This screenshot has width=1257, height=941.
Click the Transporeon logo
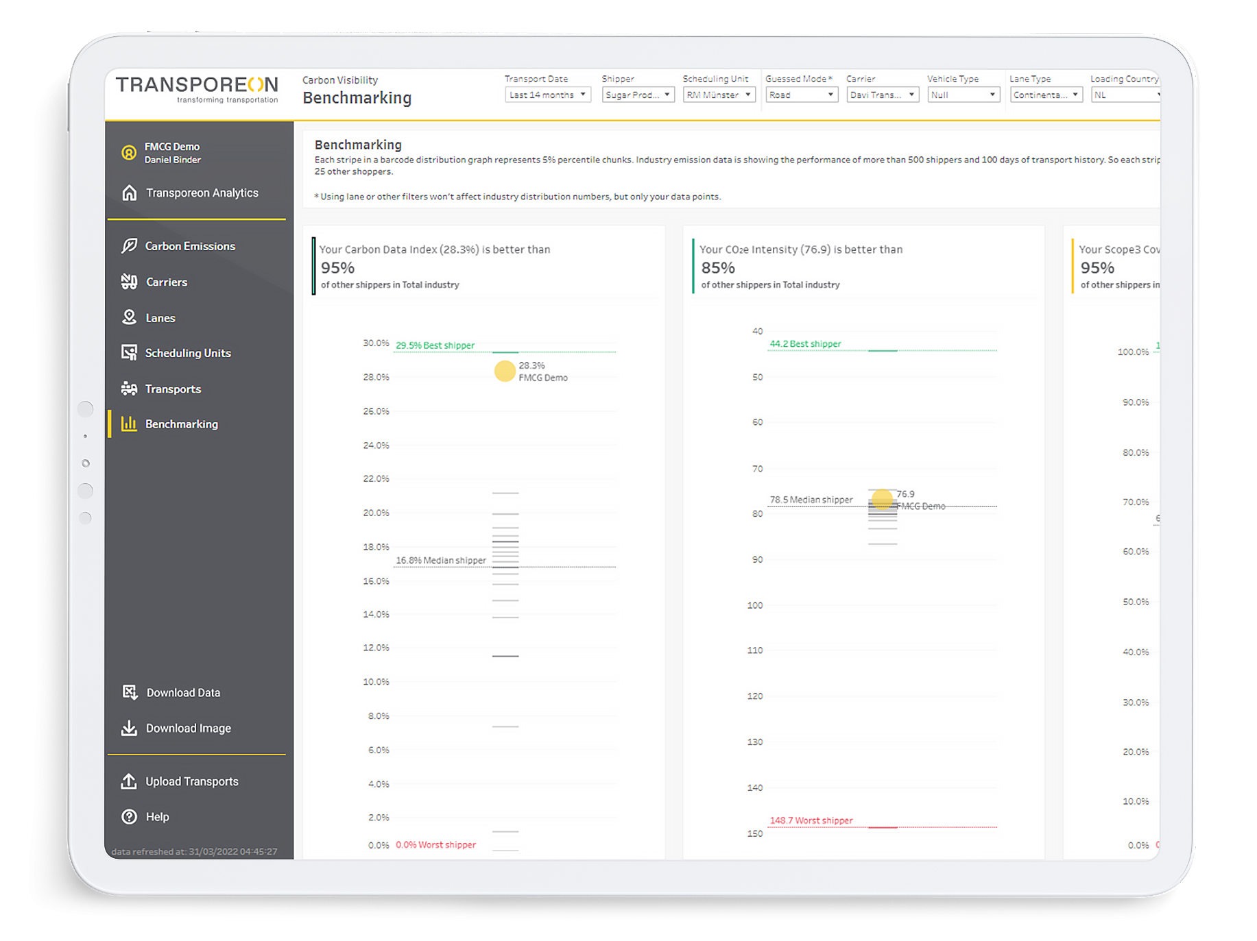pos(197,89)
